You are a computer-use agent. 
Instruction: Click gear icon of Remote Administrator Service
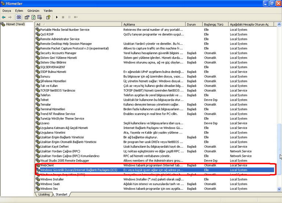click(x=38, y=39)
